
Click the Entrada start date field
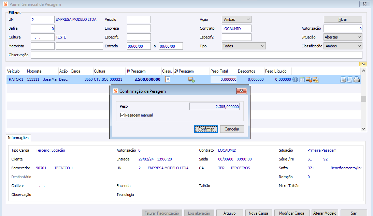tap(139, 46)
